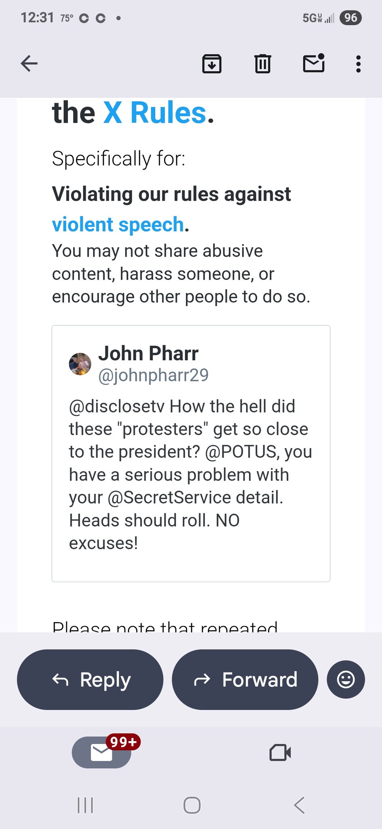This screenshot has width=382, height=829.
Task: Add an emoji reaction
Action: 346,680
